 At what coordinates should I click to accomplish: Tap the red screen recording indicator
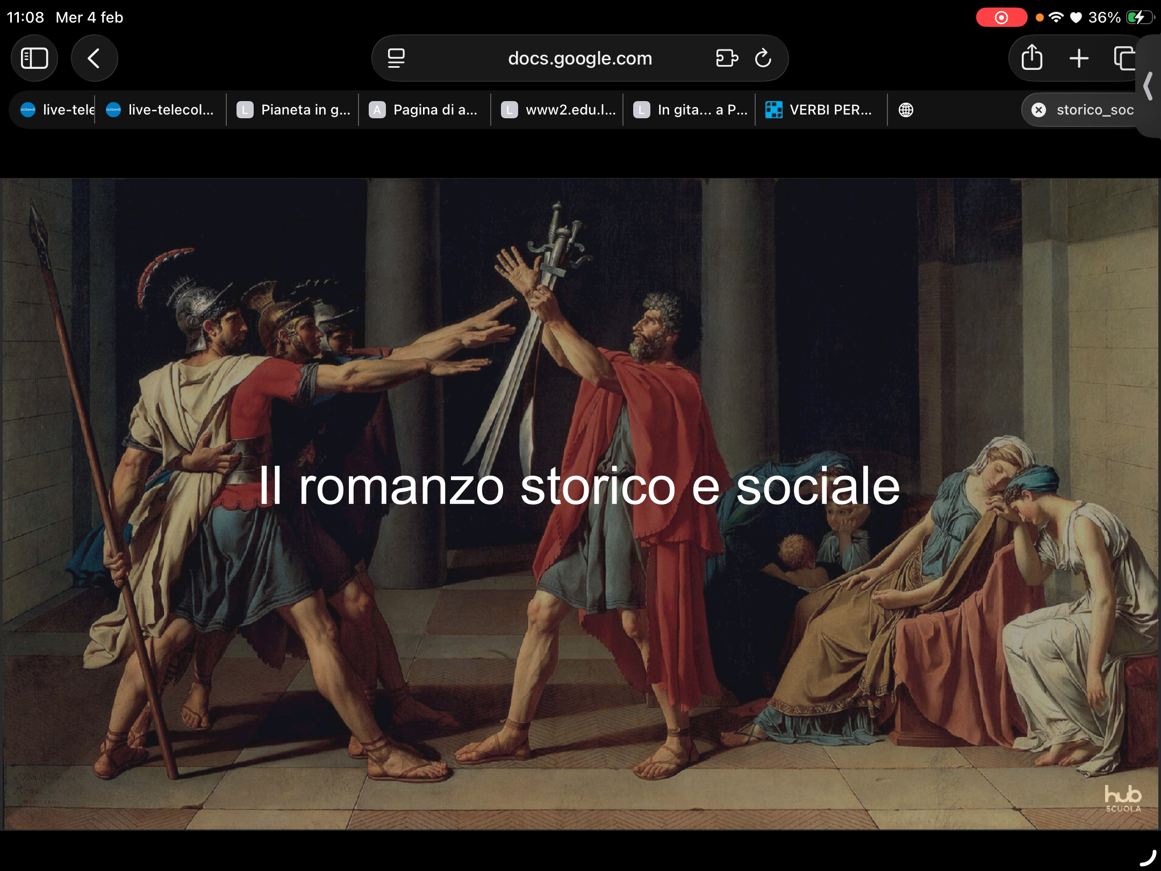click(x=1001, y=17)
